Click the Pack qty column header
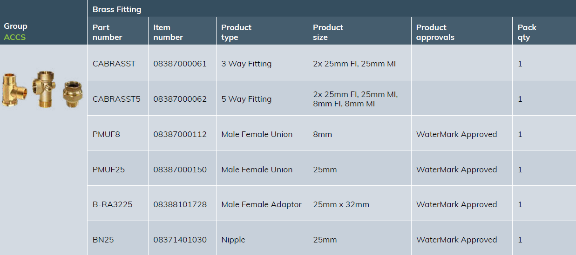The width and height of the screenshot is (576, 255). coord(527,32)
